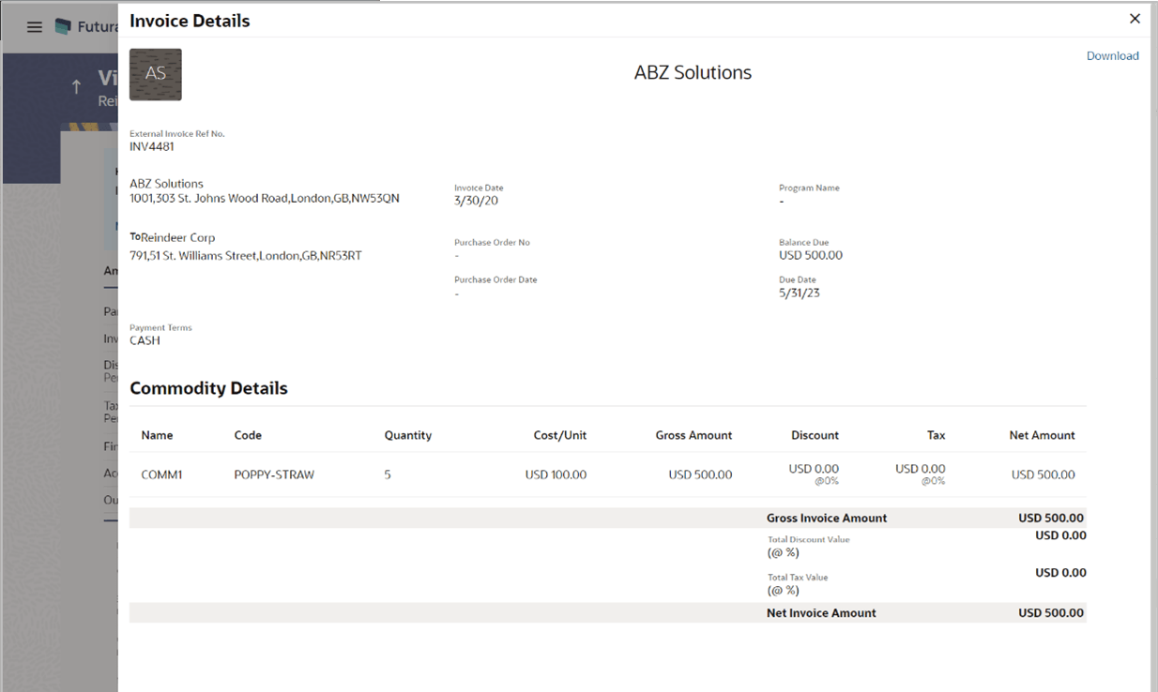This screenshot has height=692, width=1158.
Task: Click the Name column header
Action: (x=158, y=435)
